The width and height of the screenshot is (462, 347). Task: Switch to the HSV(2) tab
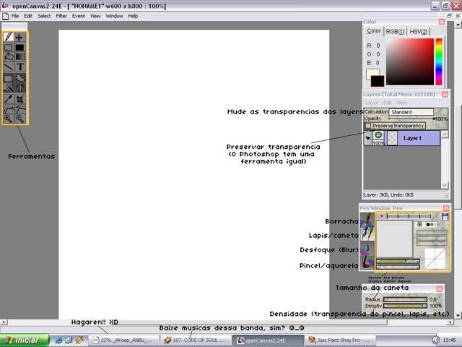tap(419, 32)
